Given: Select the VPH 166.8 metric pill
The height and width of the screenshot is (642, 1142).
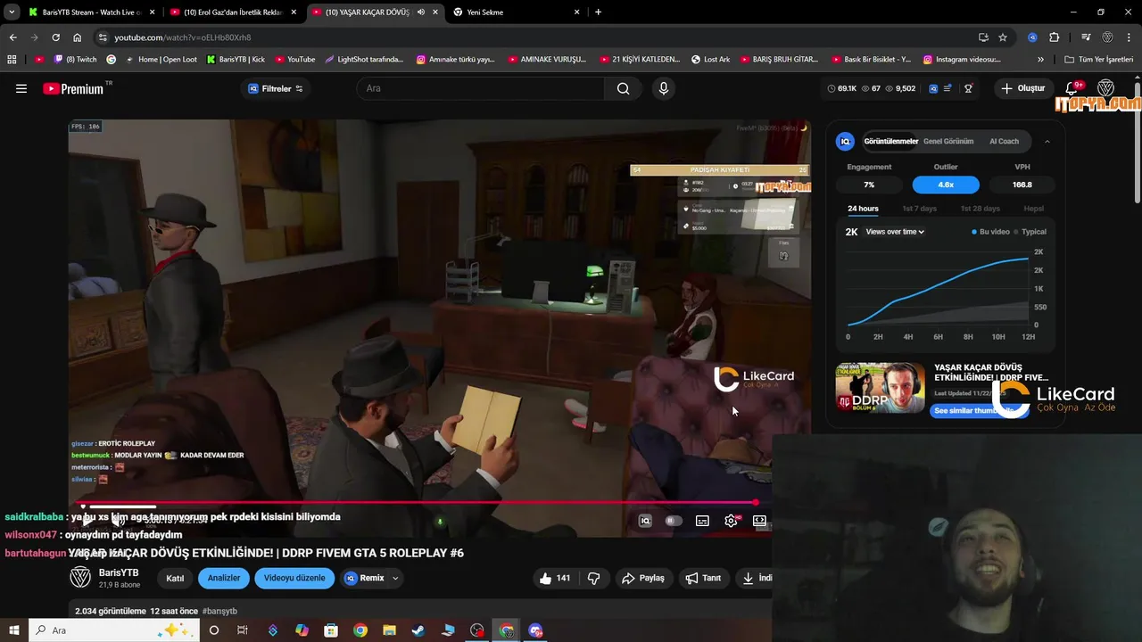Looking at the screenshot, I should pos(1022,185).
